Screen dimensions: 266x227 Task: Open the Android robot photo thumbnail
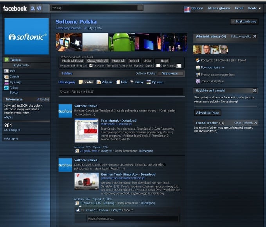(122, 42)
